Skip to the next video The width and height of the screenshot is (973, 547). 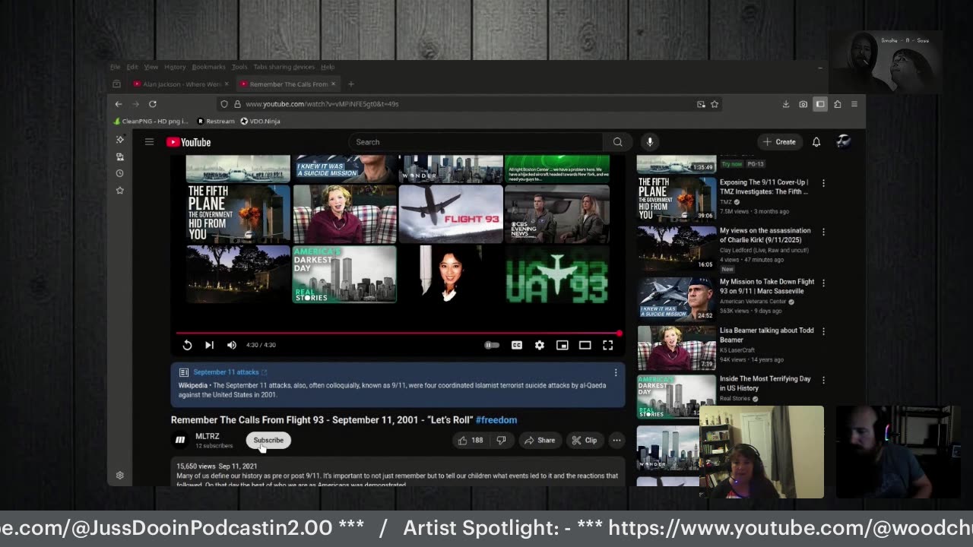pos(209,345)
